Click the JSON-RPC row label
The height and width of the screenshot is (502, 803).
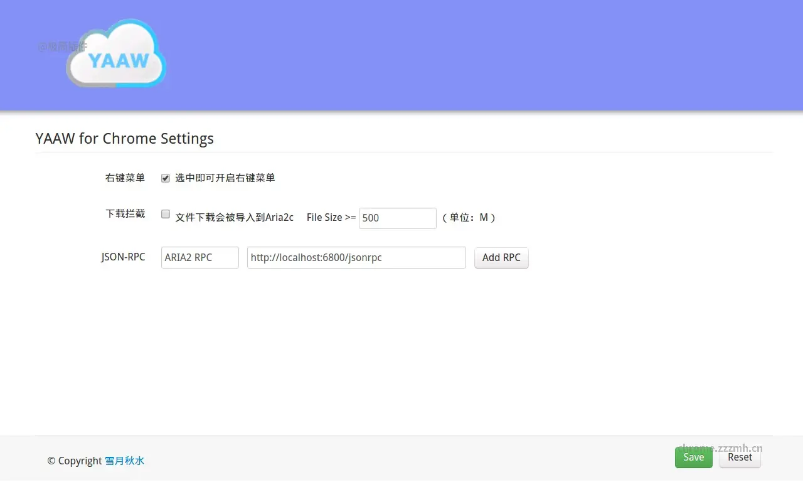click(x=123, y=257)
